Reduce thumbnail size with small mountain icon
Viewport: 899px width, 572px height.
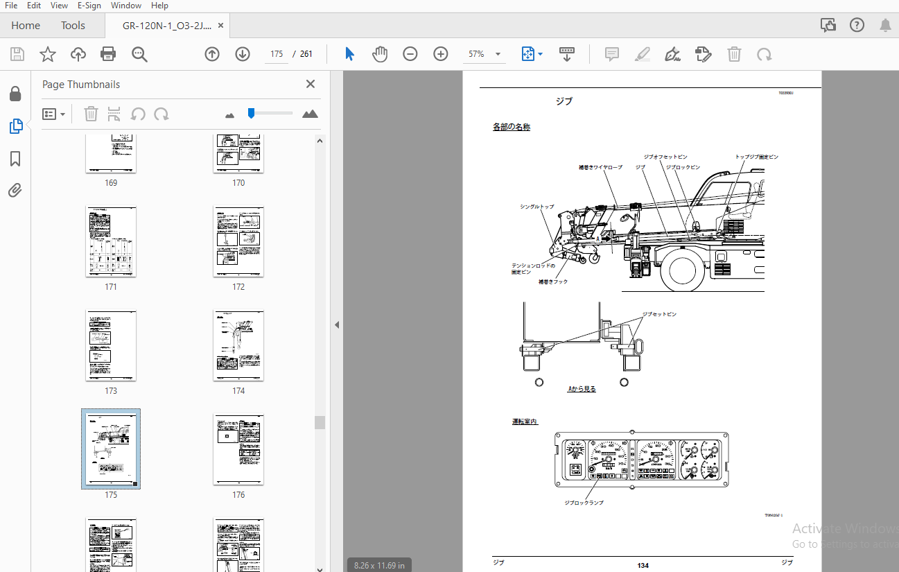tap(230, 115)
